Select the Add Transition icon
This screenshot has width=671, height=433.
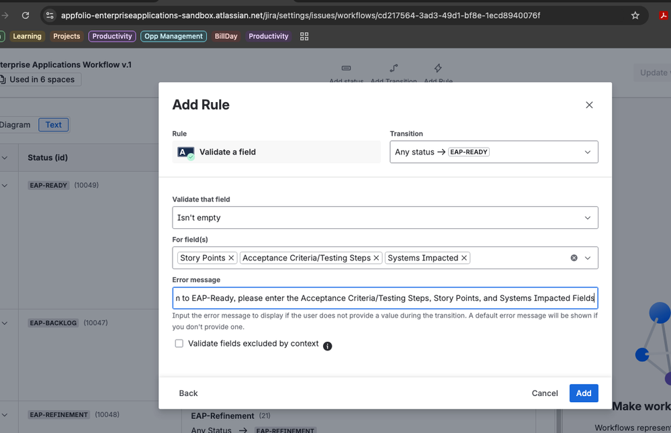pos(394,68)
